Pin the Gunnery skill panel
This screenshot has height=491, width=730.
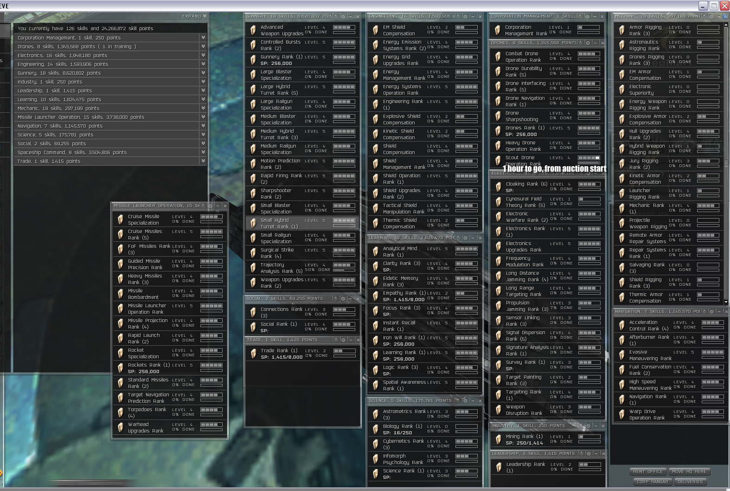(343, 16)
